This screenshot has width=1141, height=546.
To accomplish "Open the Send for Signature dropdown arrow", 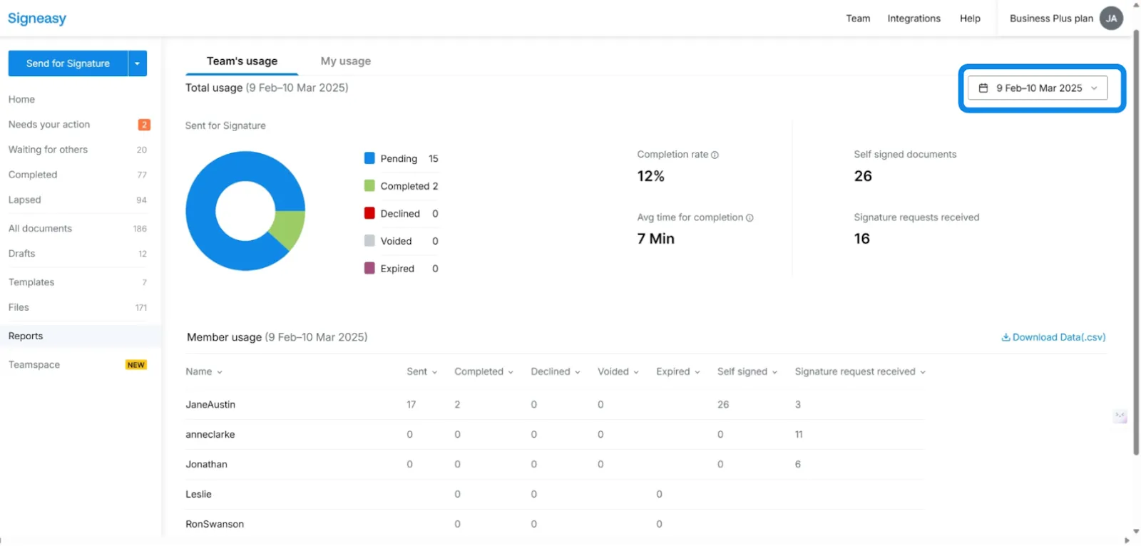I will 138,63.
